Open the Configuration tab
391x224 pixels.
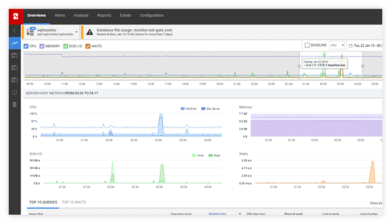pyautogui.click(x=152, y=15)
